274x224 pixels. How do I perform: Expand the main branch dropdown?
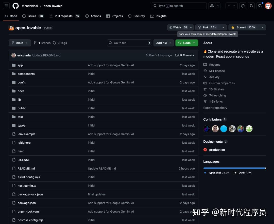[x=20, y=43]
